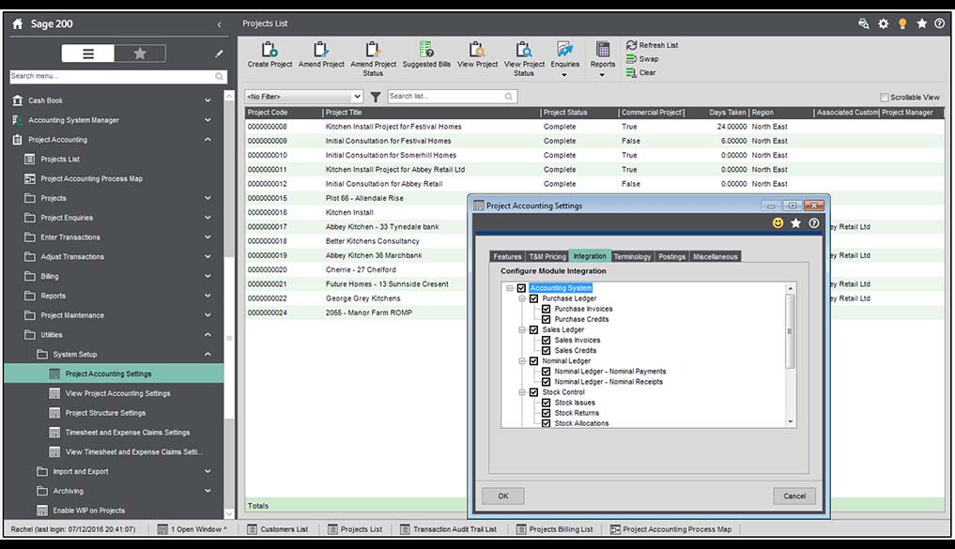Toggle the Purchase Invoices checkbox

coord(546,309)
